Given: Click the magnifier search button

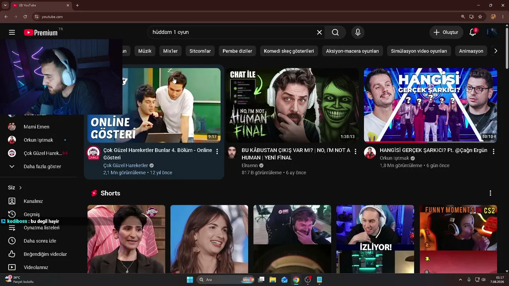Looking at the screenshot, I should [x=335, y=33].
